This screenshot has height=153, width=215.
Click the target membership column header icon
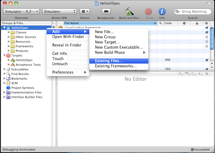click(206, 23)
